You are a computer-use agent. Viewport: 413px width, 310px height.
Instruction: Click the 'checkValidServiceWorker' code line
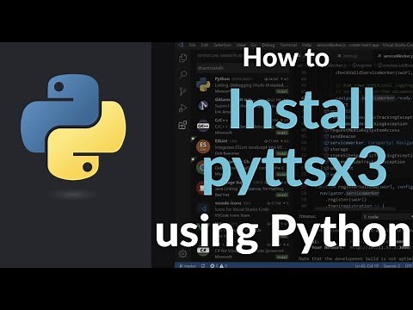[374, 72]
